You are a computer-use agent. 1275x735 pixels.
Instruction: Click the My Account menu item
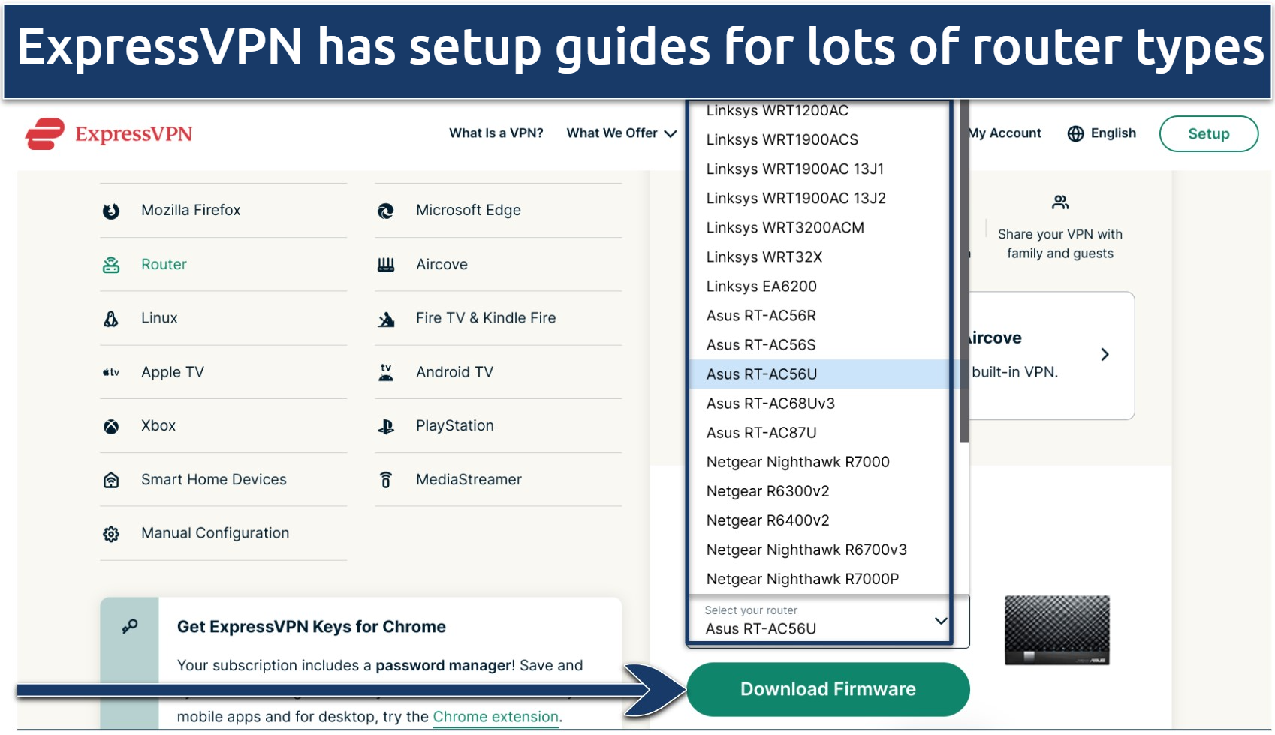(1005, 133)
